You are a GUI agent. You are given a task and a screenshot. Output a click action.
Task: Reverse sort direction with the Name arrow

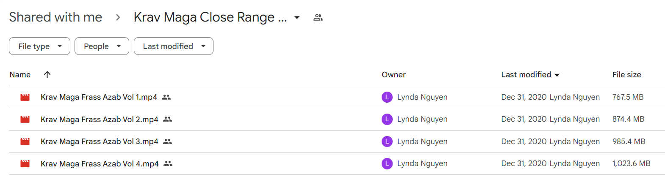(47, 74)
